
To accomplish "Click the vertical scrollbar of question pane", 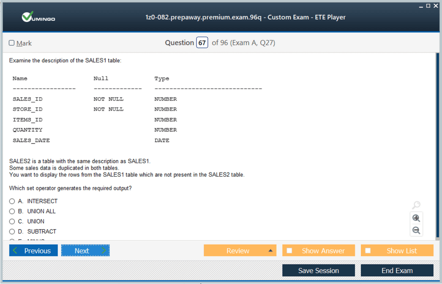I will click(437, 146).
